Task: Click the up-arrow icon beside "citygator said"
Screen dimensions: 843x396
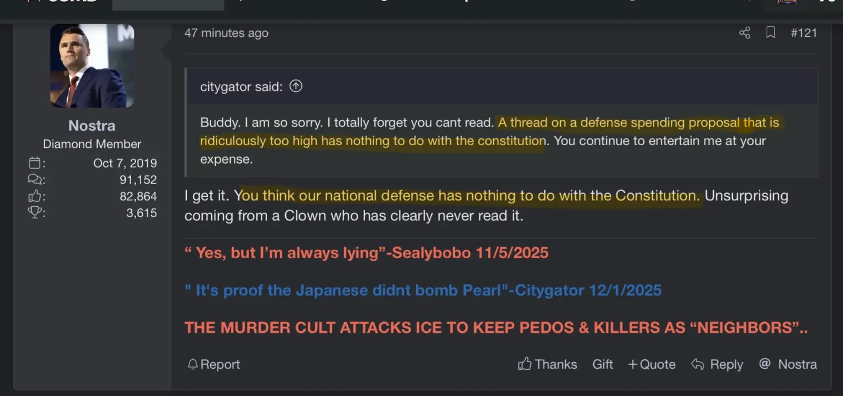Action: tap(296, 86)
